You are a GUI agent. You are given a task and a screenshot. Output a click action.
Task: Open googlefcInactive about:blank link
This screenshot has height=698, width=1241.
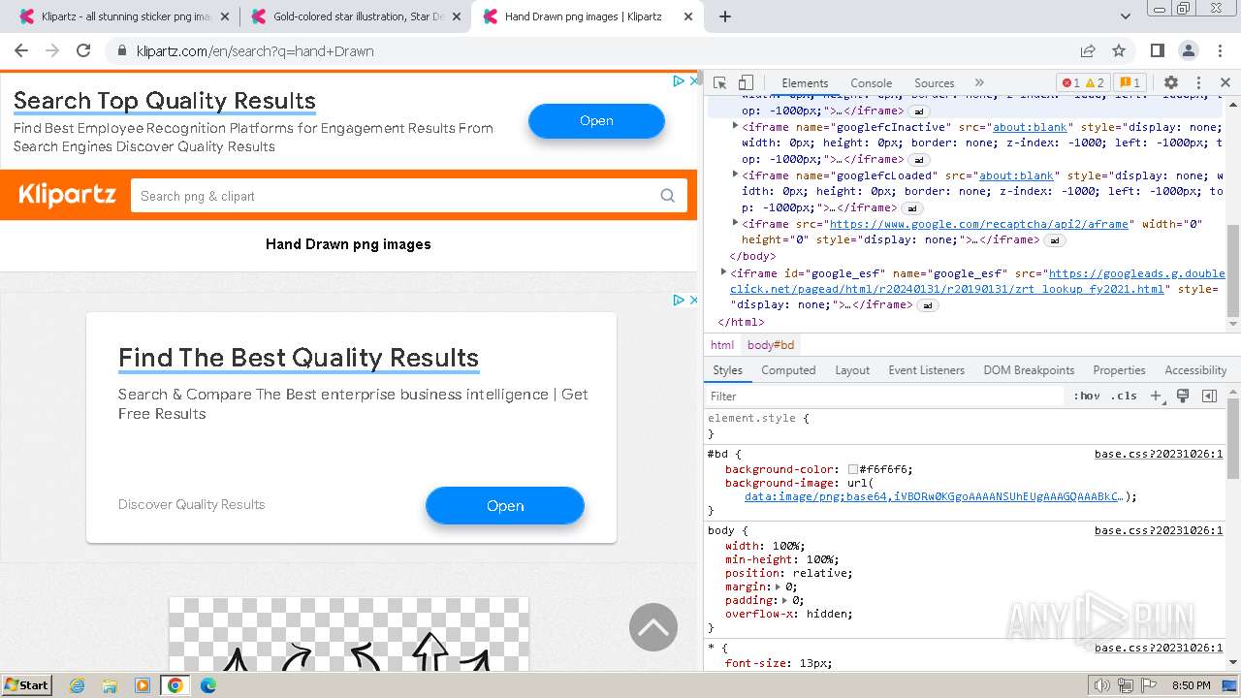pyautogui.click(x=1030, y=127)
